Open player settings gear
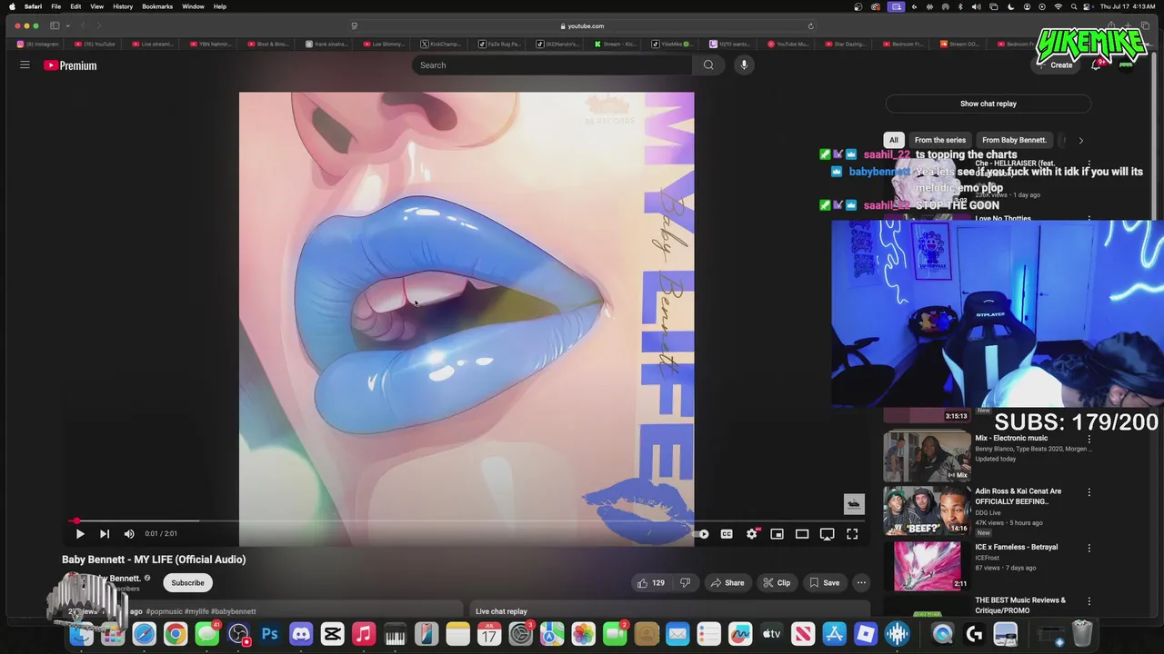This screenshot has width=1164, height=654. (x=752, y=534)
